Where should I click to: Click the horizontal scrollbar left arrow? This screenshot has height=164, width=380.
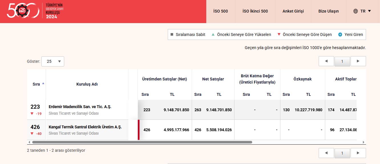pyautogui.click(x=29, y=142)
